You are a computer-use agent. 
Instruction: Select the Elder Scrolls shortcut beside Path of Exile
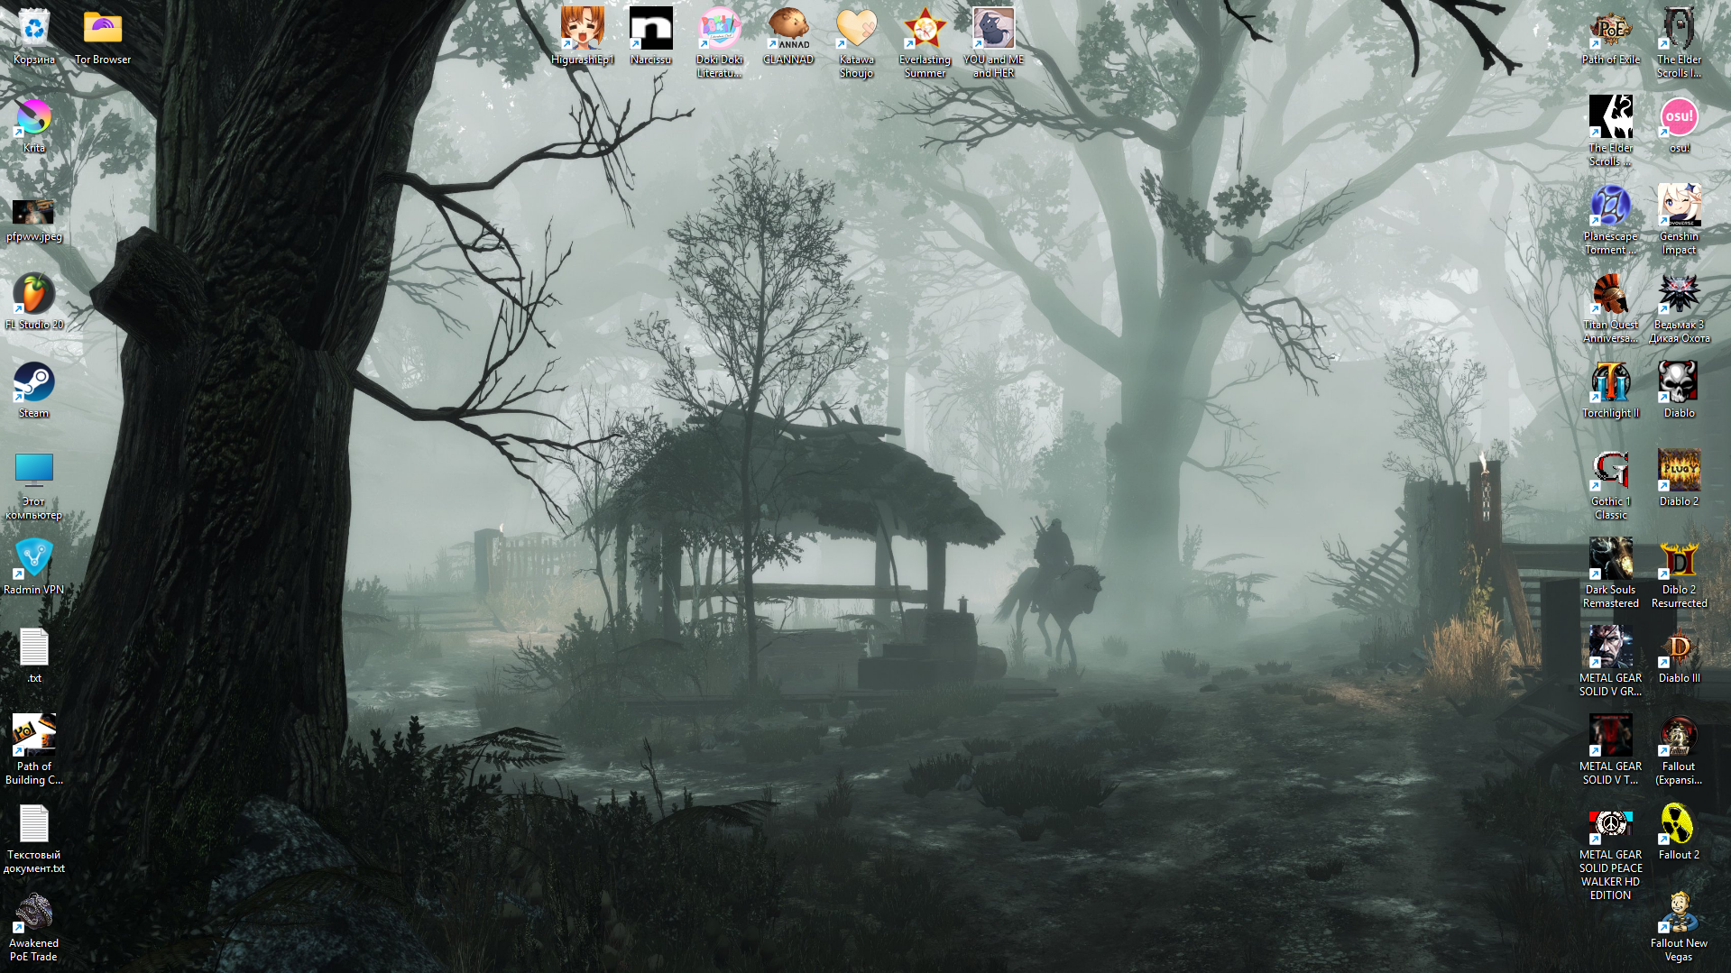click(x=1679, y=42)
